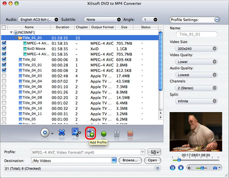Viewport: 229px width, 178px height.
Task: Click the pause conversion icon
Action: [x=117, y=134]
